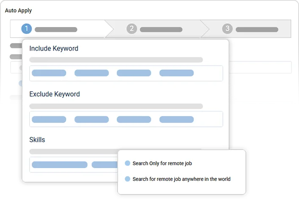This screenshot has height=199, width=299.
Task: Click fourth Exclude Keyword tag
Action: [x=176, y=119]
